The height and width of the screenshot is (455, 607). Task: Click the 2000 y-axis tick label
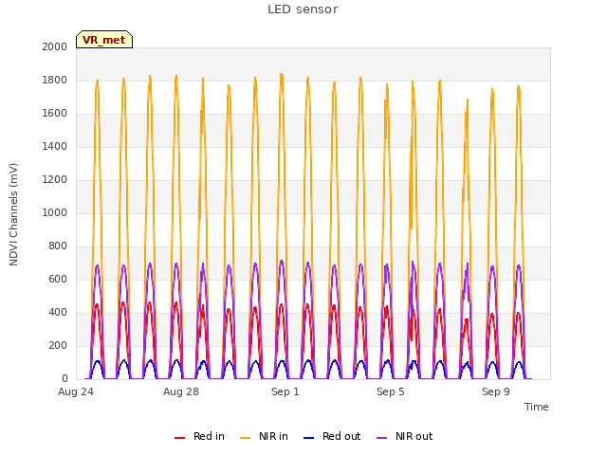click(55, 46)
